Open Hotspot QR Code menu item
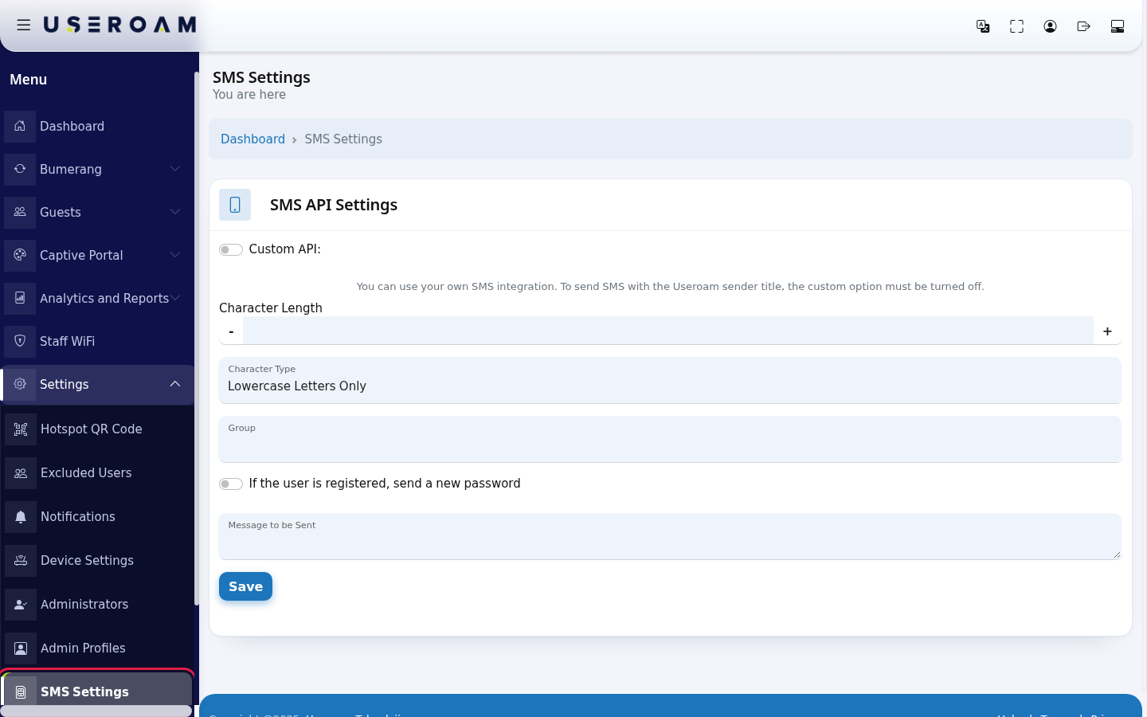The height and width of the screenshot is (717, 1147). (x=98, y=429)
